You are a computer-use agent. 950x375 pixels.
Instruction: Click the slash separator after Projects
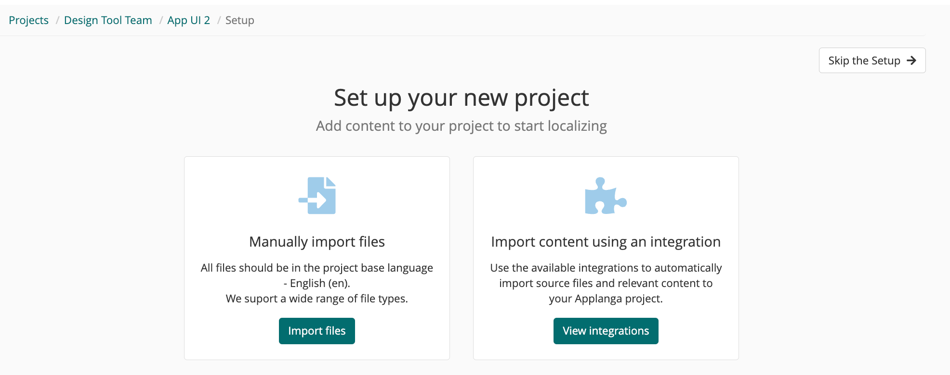(x=57, y=20)
